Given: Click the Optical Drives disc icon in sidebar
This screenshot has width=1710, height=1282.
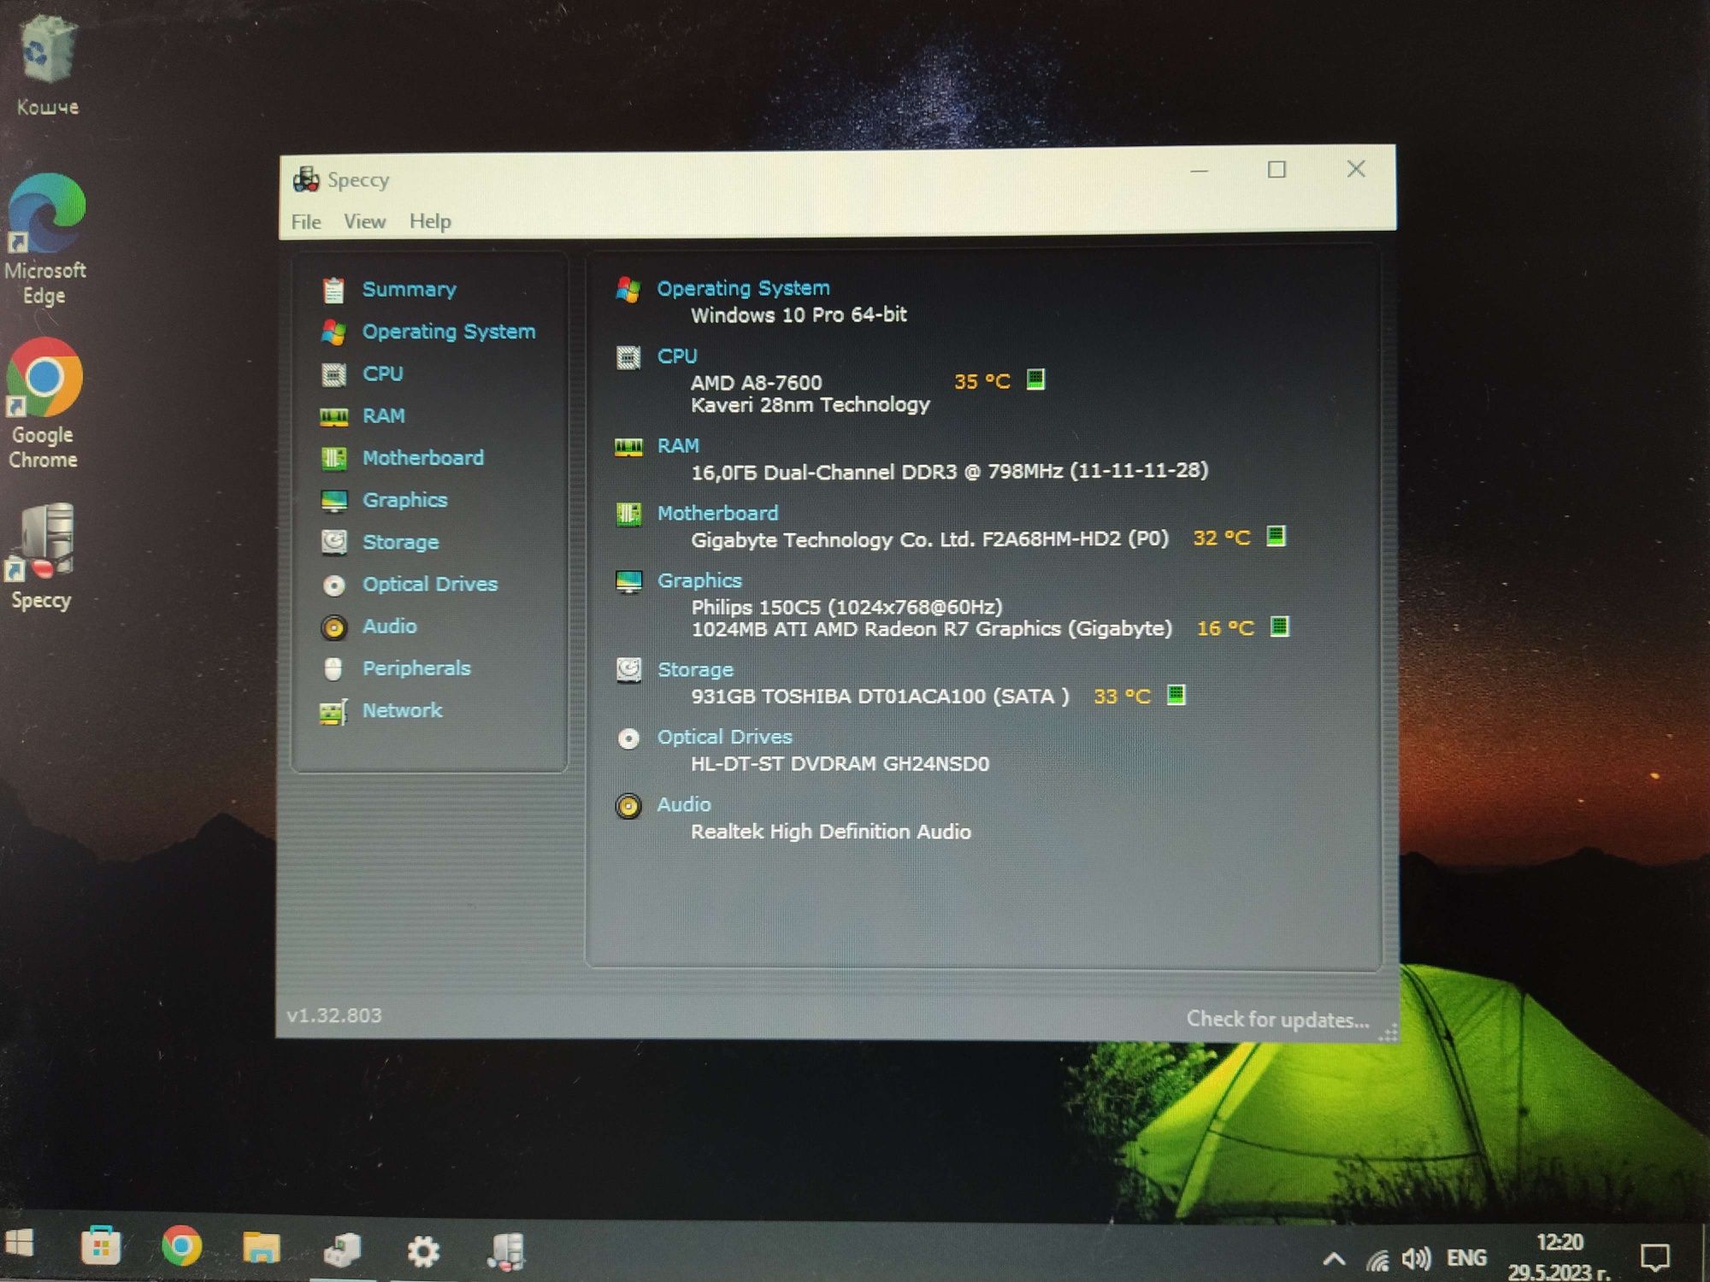Looking at the screenshot, I should tap(333, 585).
